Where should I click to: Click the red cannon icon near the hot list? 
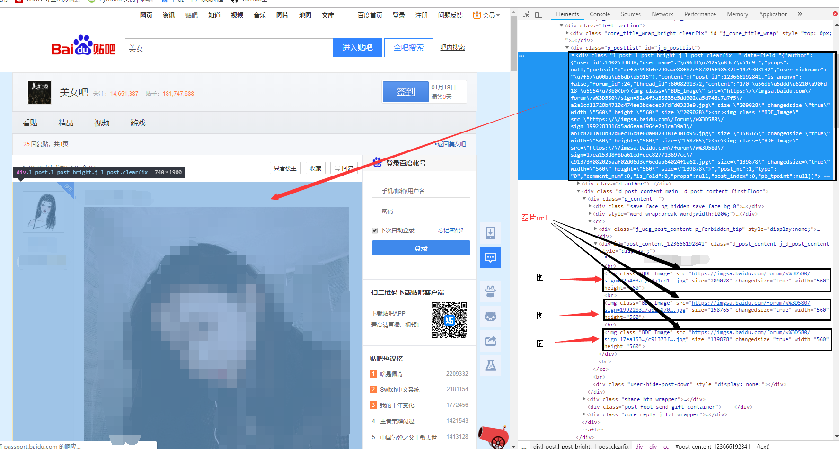click(494, 436)
